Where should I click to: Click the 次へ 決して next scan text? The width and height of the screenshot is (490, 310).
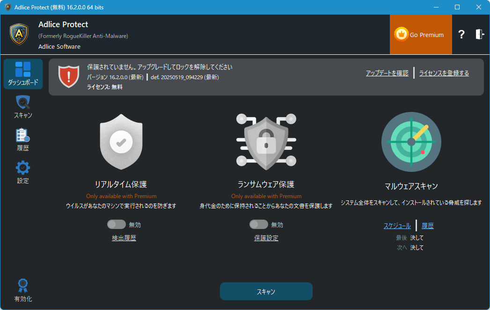pyautogui.click(x=410, y=247)
